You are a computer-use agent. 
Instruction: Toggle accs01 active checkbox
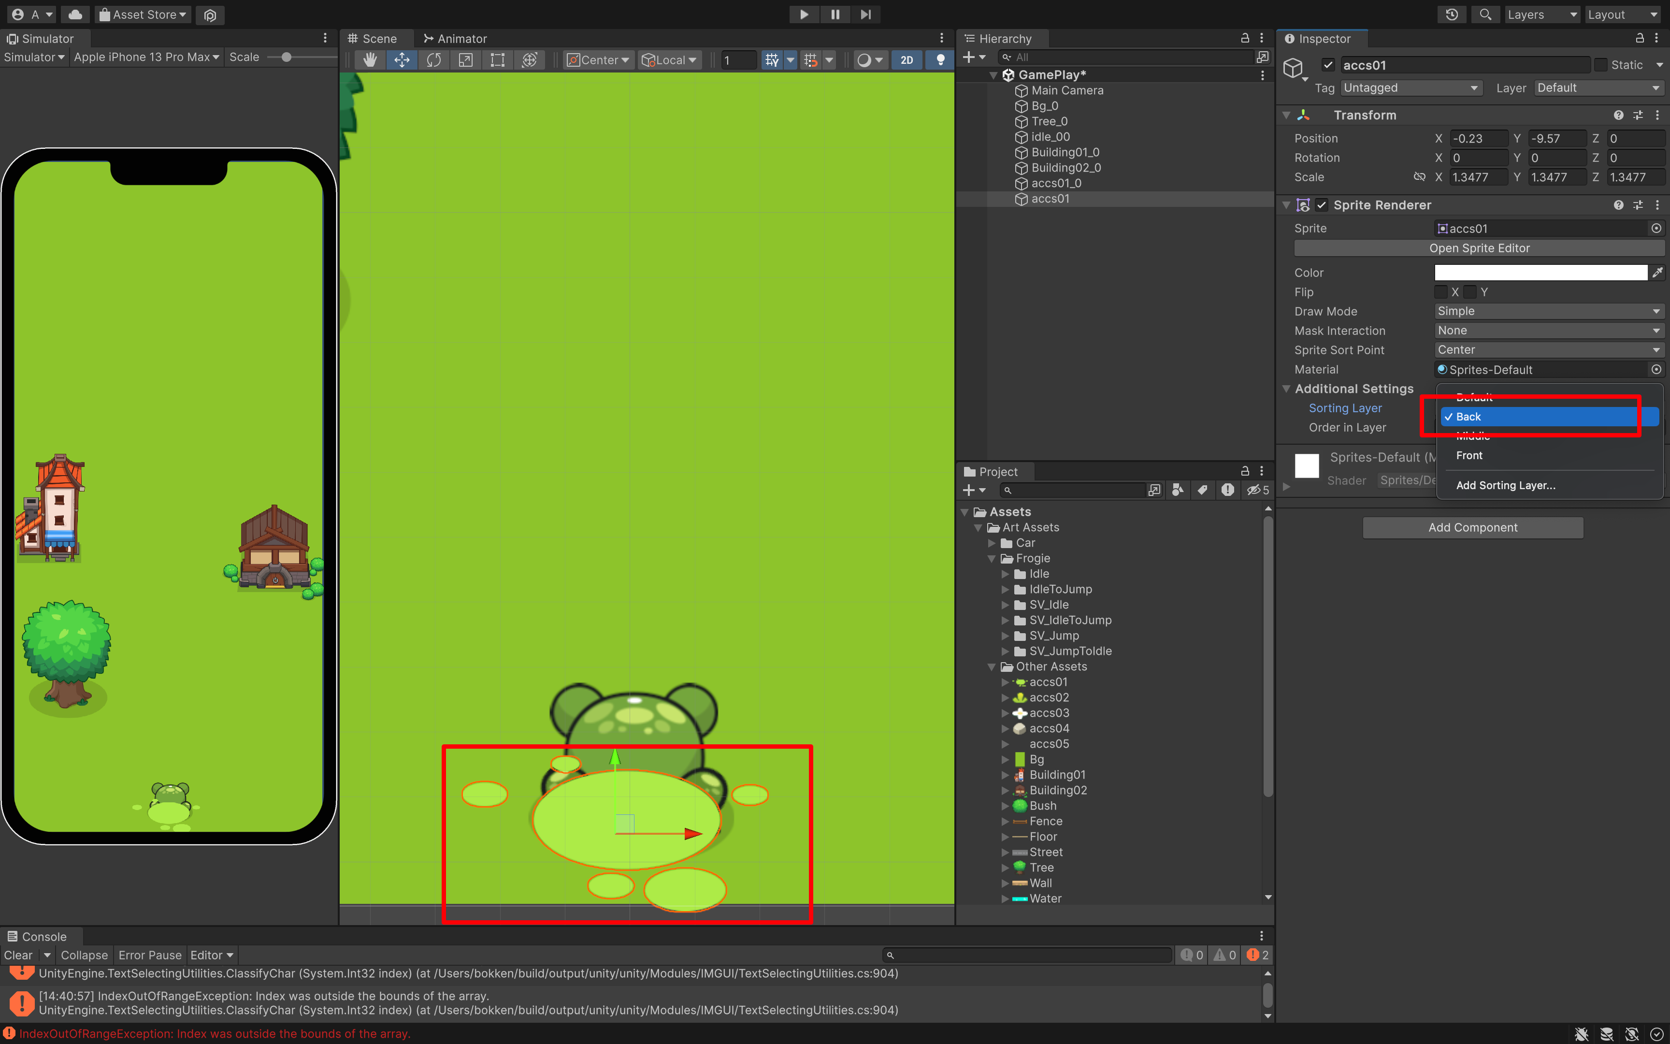pyautogui.click(x=1328, y=65)
